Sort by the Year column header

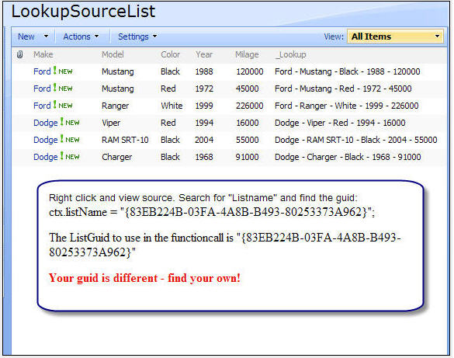[x=204, y=54]
